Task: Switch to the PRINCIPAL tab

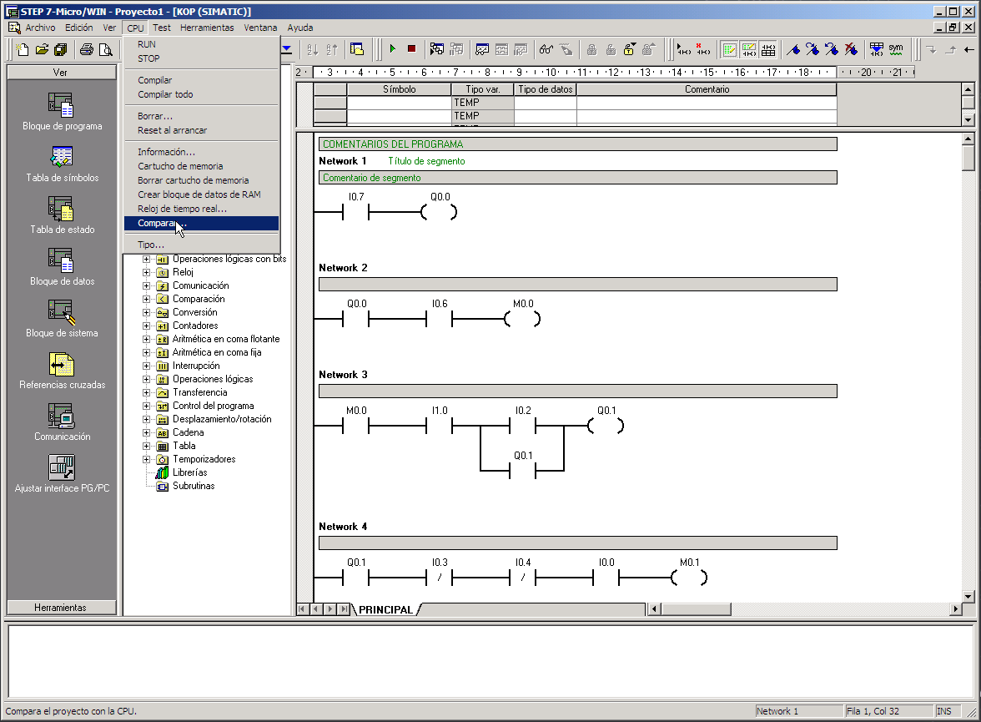Action: [385, 609]
